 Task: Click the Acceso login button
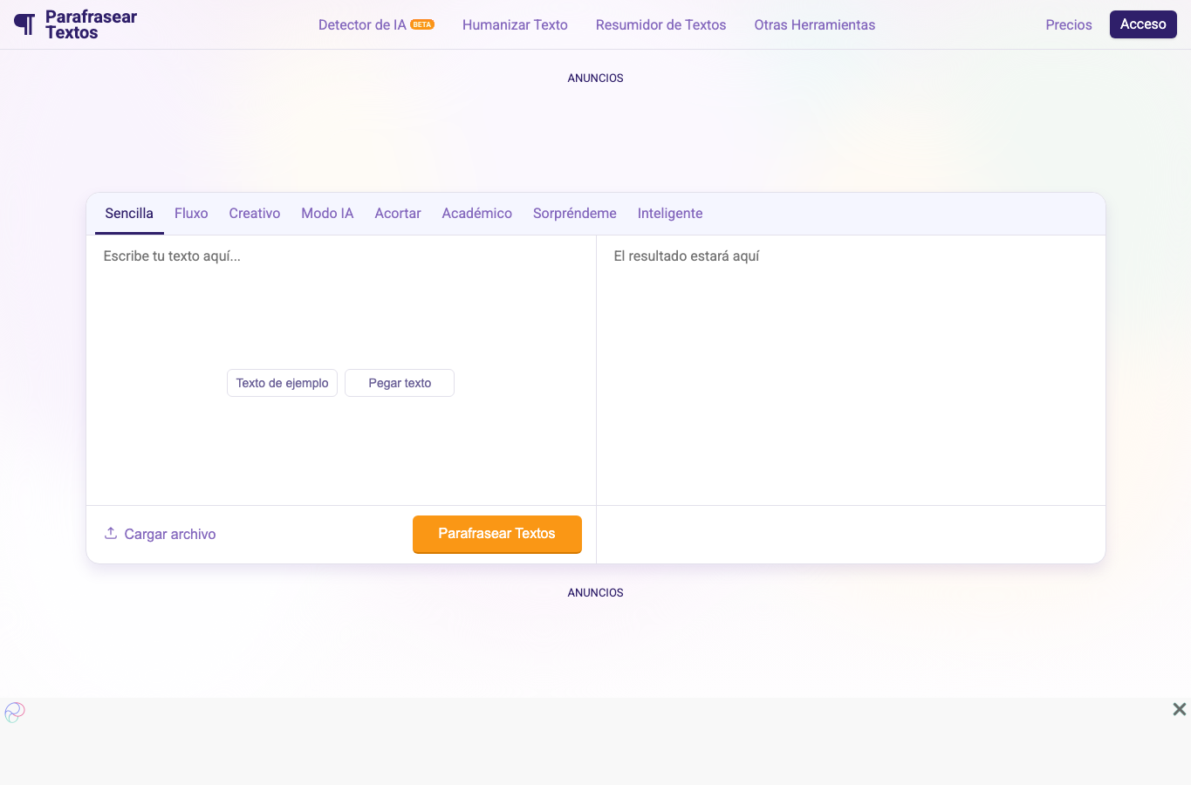(1143, 24)
